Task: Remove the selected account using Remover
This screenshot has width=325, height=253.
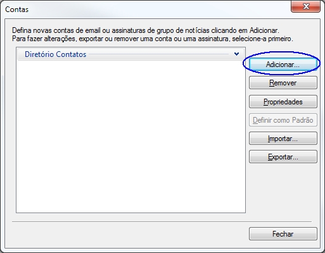Action: [283, 83]
